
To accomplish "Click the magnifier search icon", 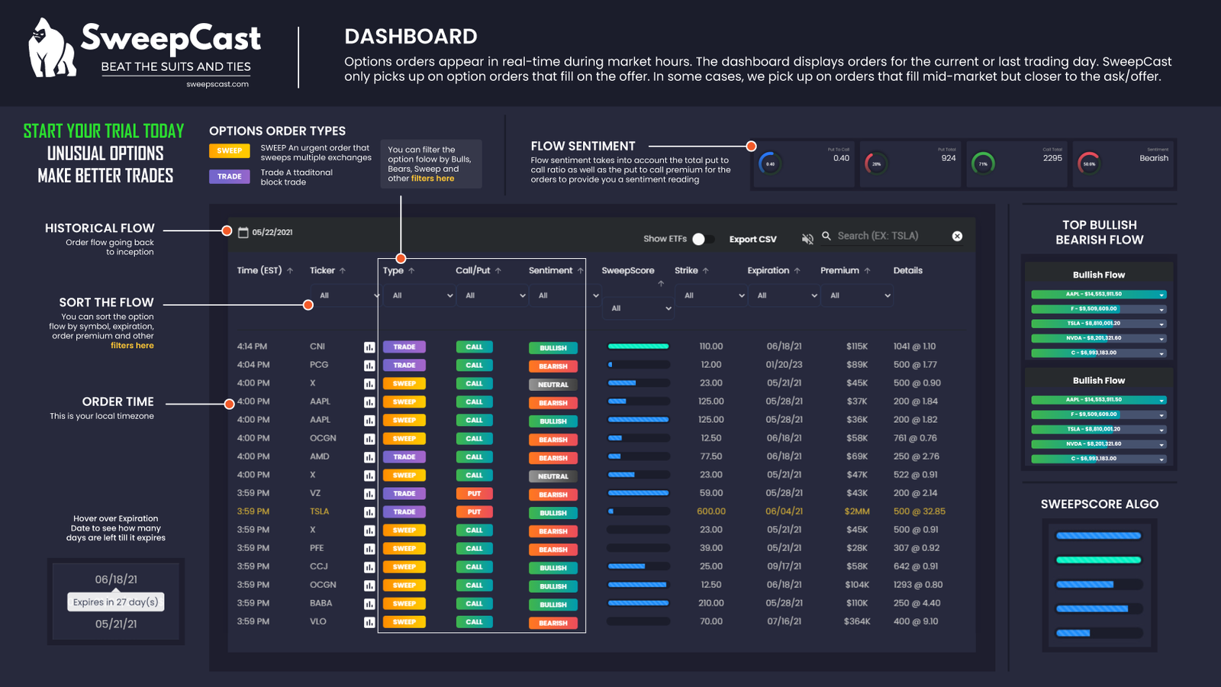I will 826,237.
